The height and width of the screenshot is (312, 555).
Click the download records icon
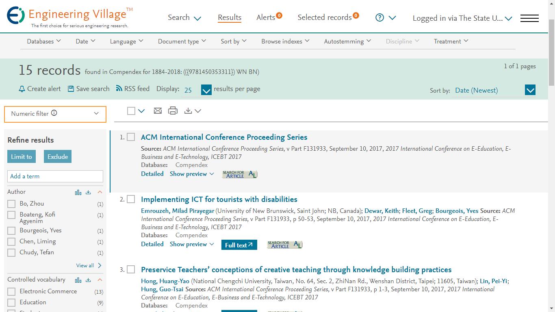(188, 110)
